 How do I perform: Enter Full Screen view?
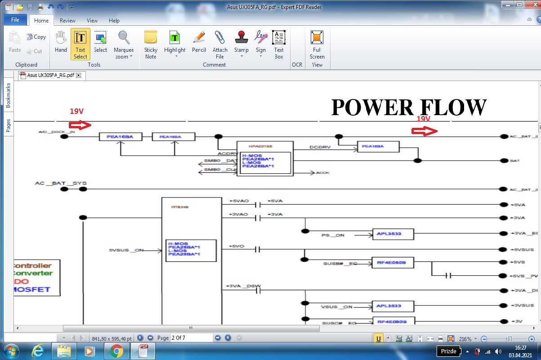pos(317,44)
